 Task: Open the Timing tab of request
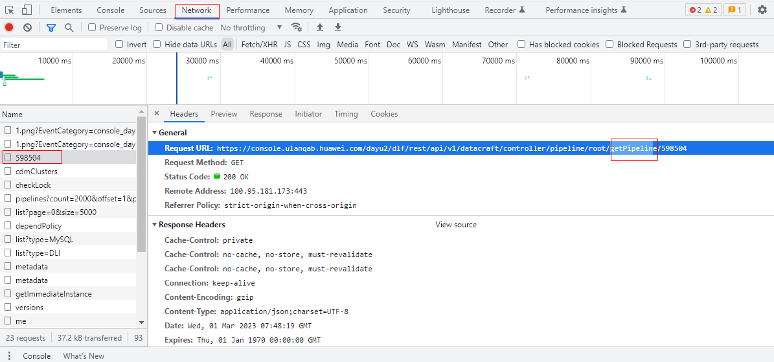pyautogui.click(x=346, y=114)
